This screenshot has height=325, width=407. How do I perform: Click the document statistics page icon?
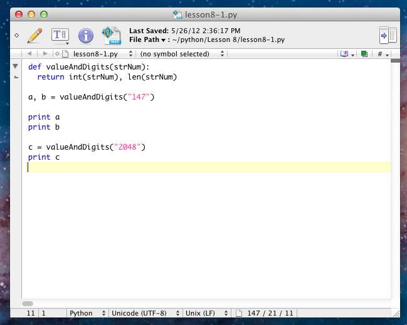[239, 313]
